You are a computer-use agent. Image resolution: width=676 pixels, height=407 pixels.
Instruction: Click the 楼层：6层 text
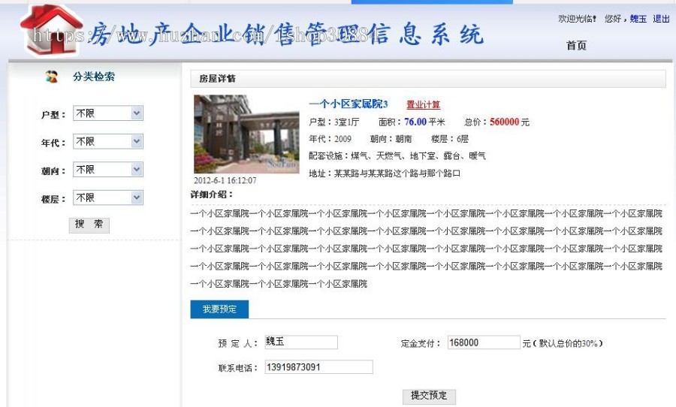pyautogui.click(x=450, y=139)
